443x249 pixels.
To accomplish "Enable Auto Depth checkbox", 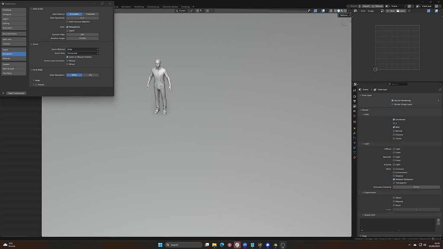I will 67,31.
